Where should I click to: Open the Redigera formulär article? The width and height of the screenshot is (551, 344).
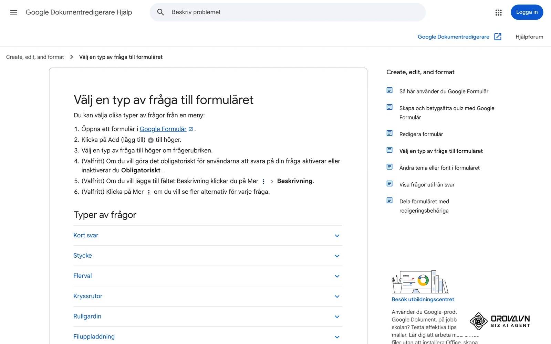(x=421, y=135)
